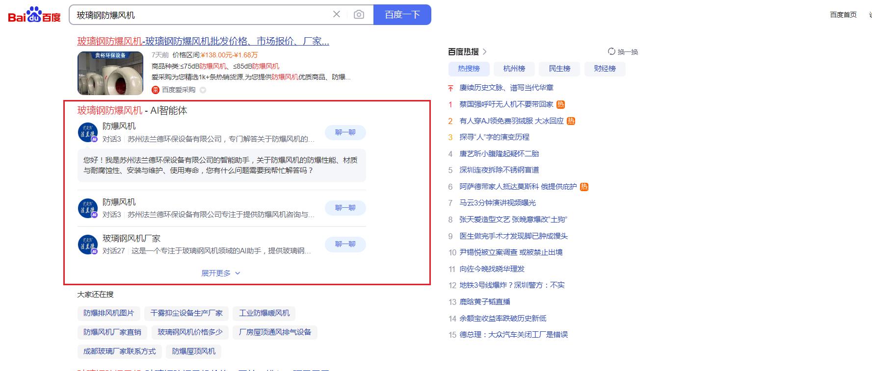
Task: Click avatar of second 防爆风机 agent
Action: (x=88, y=208)
